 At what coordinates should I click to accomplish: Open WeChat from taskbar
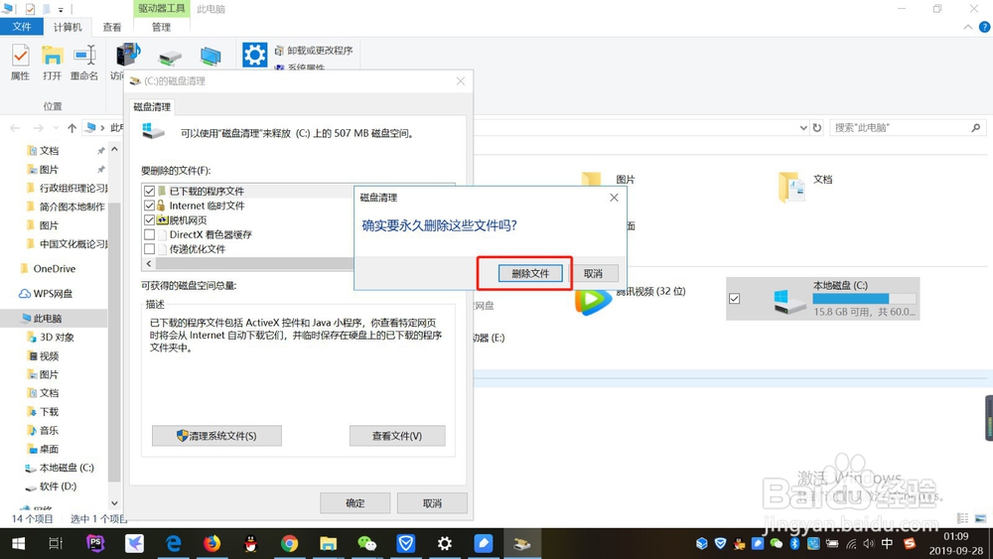click(x=366, y=543)
